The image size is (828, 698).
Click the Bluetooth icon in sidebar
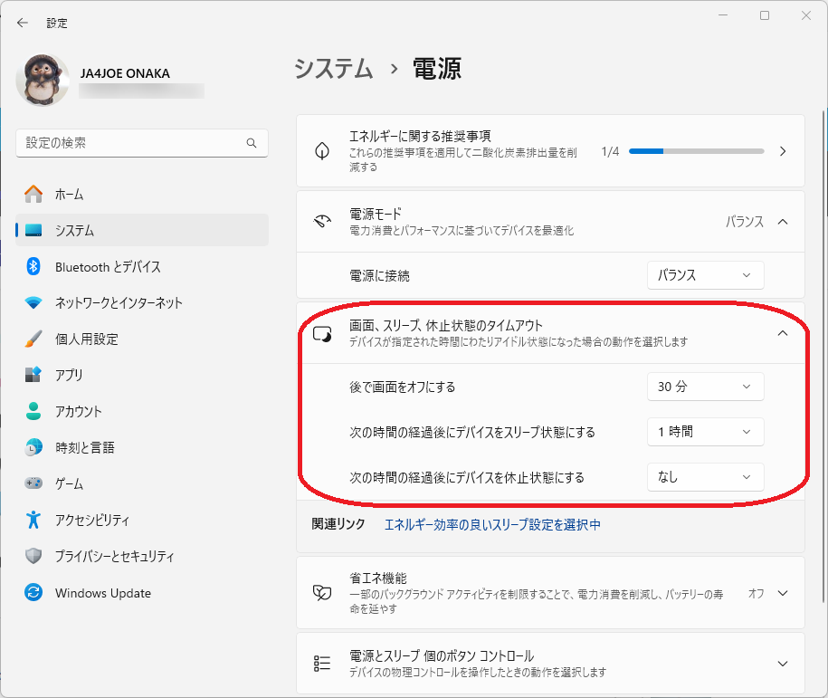(x=33, y=266)
